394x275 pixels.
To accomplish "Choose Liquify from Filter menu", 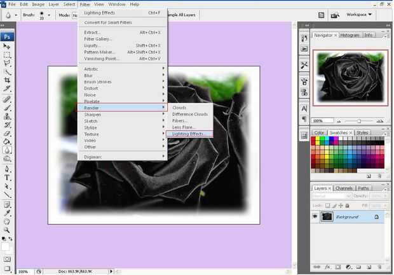I will [x=122, y=46].
